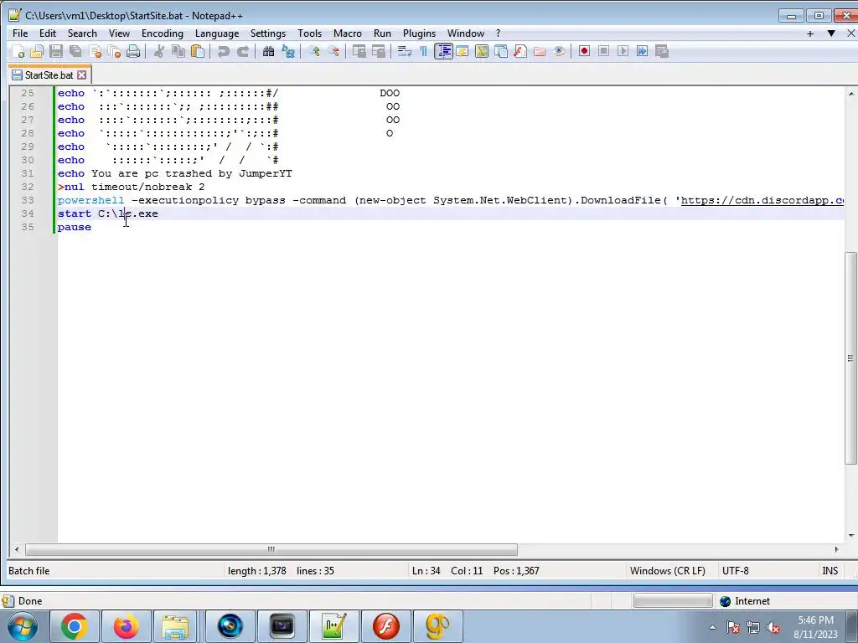Viewport: 858px width, 643px height.
Task: Toggle the Function List panel icon
Action: click(520, 51)
